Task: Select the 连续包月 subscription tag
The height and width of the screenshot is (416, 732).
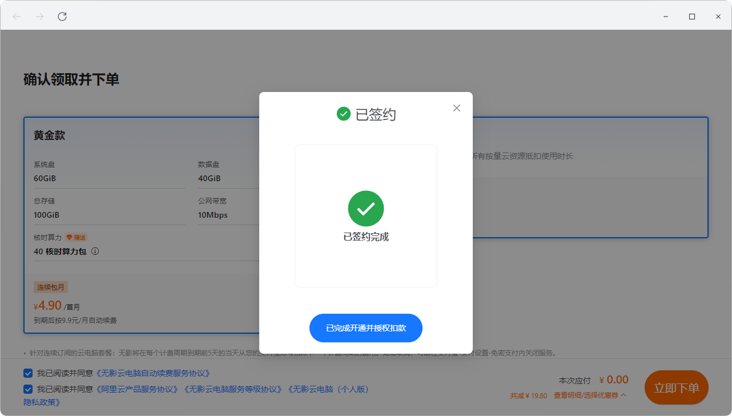Action: [51, 287]
